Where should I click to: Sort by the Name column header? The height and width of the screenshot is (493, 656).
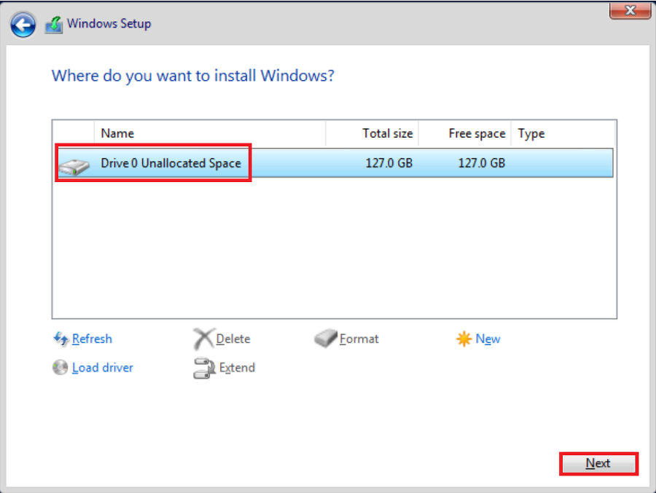coord(210,133)
